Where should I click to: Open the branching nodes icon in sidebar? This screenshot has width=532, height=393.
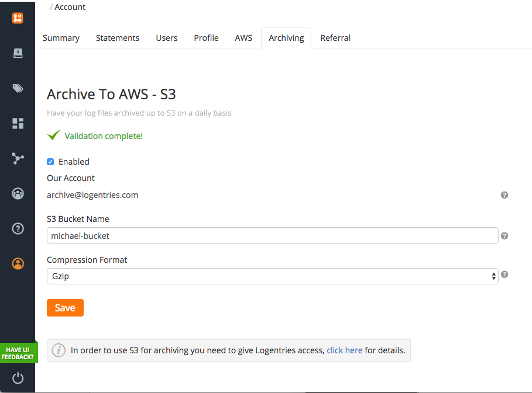click(18, 158)
